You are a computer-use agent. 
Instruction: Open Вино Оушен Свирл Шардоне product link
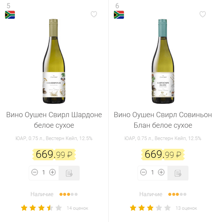tap(54, 120)
